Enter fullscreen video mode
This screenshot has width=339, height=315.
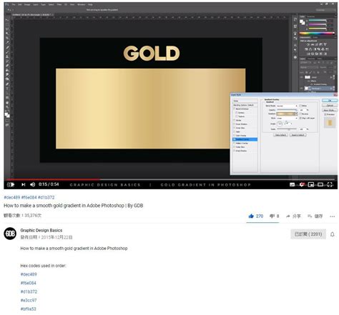[x=330, y=184]
